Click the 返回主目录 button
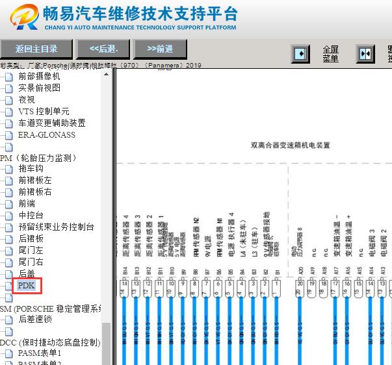The image size is (392, 365). pos(36,49)
